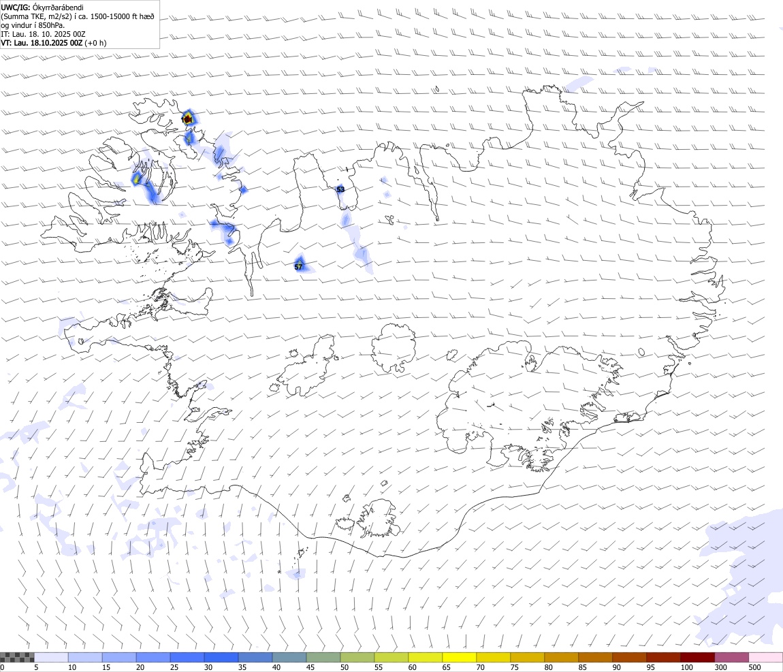
Task: Select the legend scale label "80"
Action: coord(548,667)
